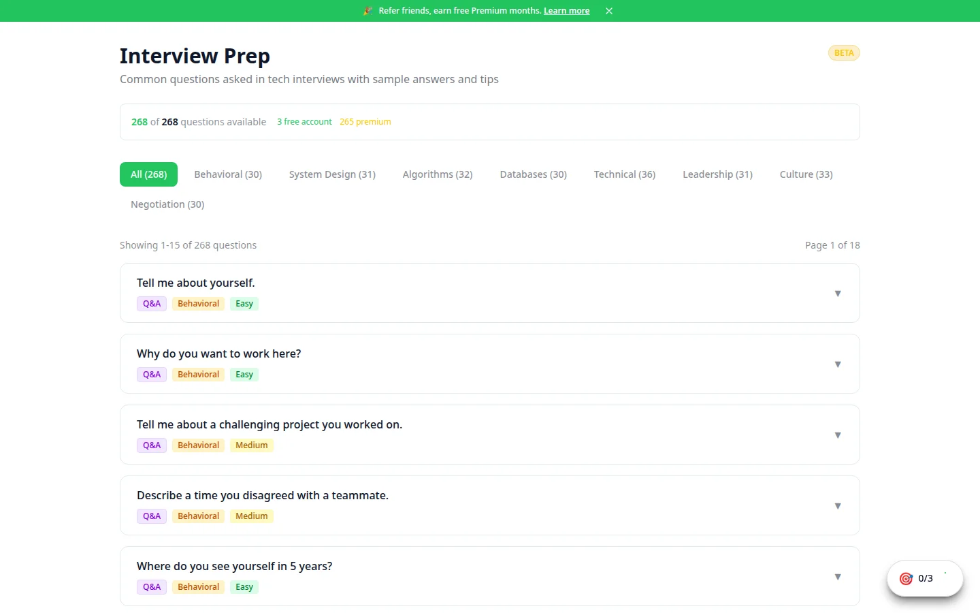Click 'Why do you want to work here?' title

click(x=219, y=353)
